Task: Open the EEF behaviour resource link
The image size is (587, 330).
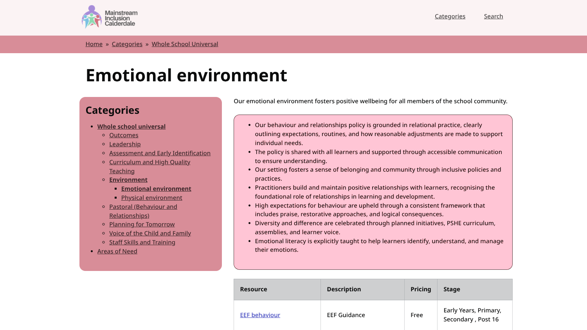Action: click(260, 315)
